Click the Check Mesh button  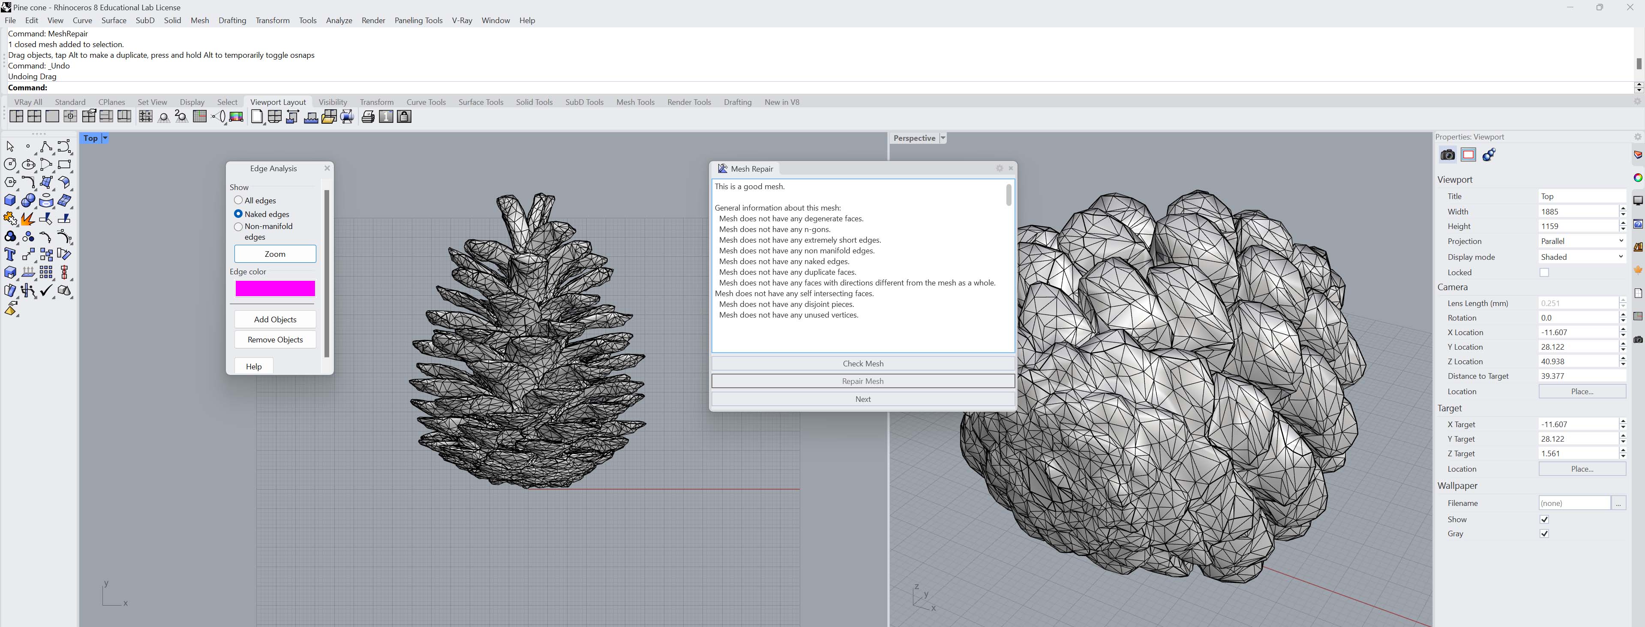(863, 363)
